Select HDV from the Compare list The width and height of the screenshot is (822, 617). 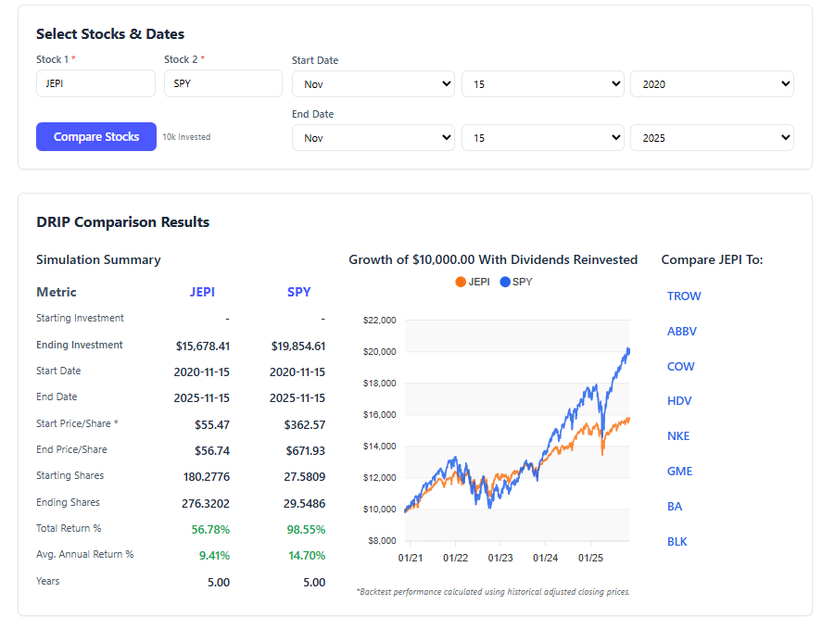point(680,401)
